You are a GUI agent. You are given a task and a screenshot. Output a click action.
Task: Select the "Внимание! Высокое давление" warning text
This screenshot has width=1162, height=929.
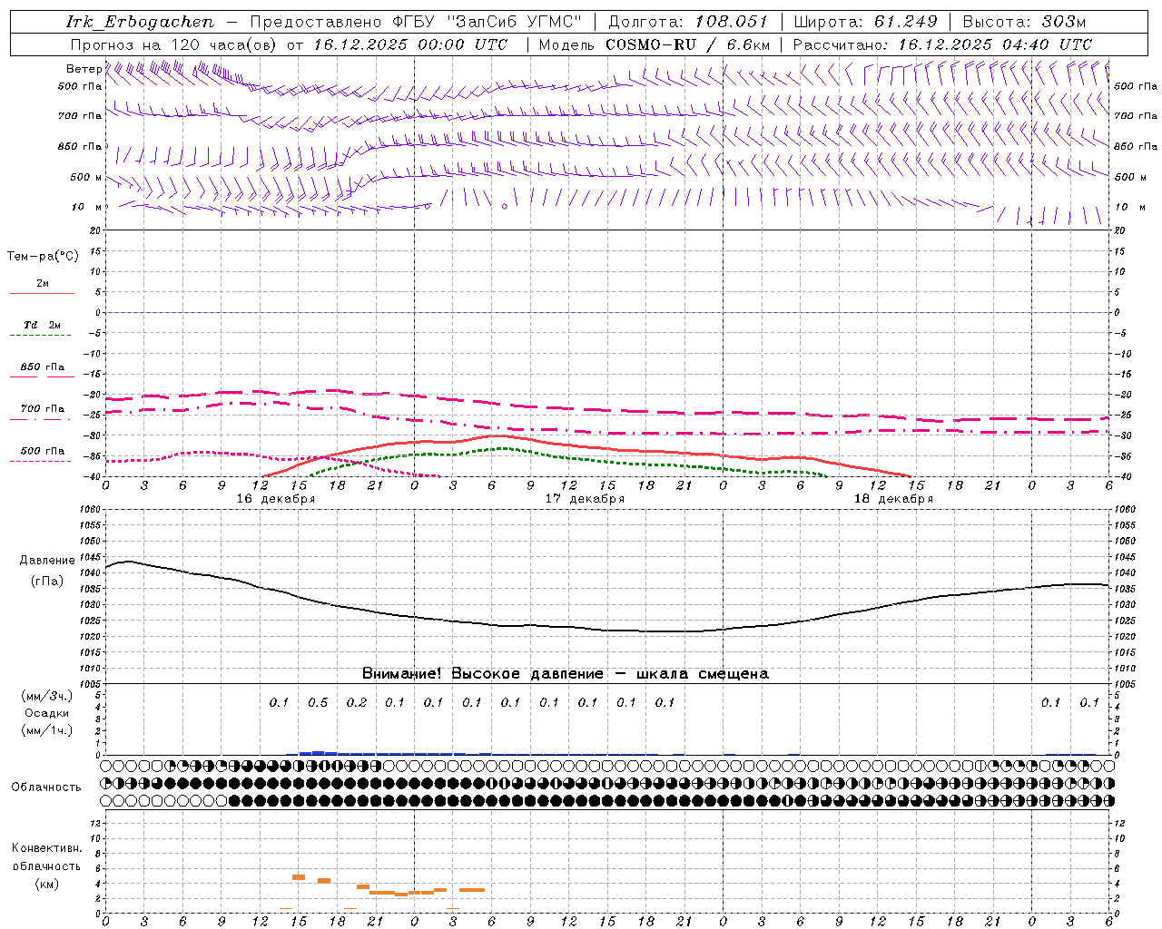(x=482, y=674)
